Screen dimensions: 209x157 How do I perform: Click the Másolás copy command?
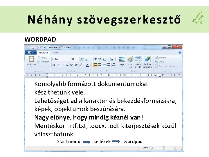(x=43, y=62)
